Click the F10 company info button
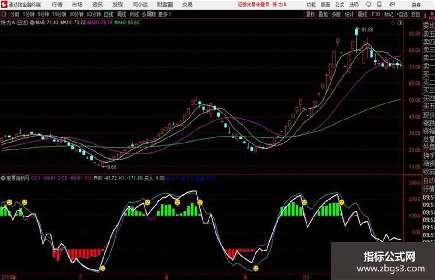 pos(376,14)
